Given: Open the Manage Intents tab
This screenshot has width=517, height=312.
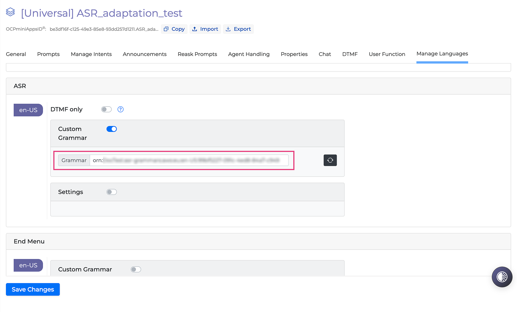Looking at the screenshot, I should (x=91, y=54).
